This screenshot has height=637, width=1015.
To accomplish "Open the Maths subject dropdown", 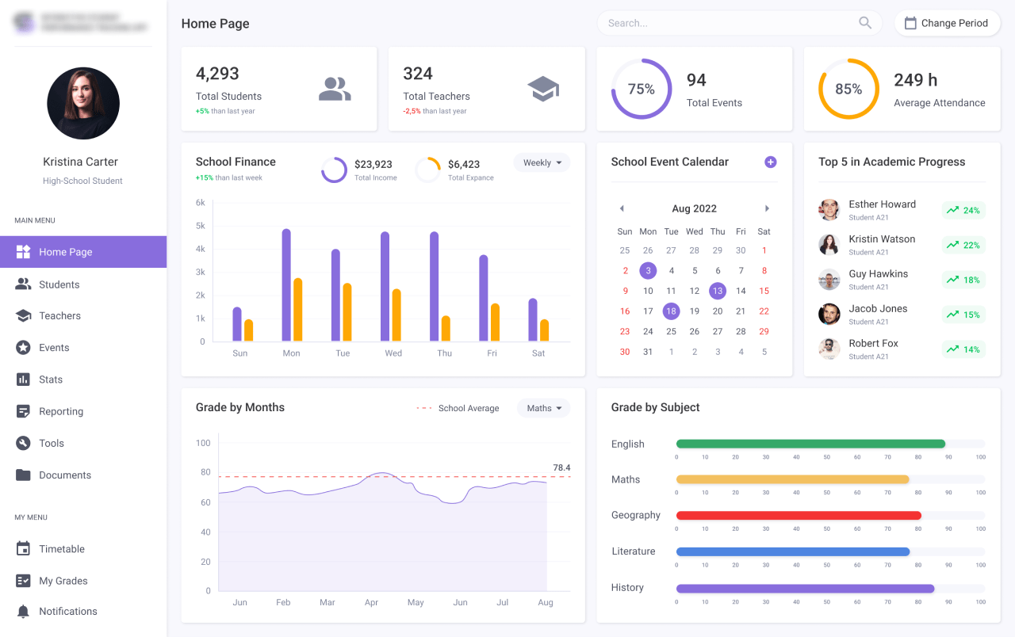I will coord(543,408).
